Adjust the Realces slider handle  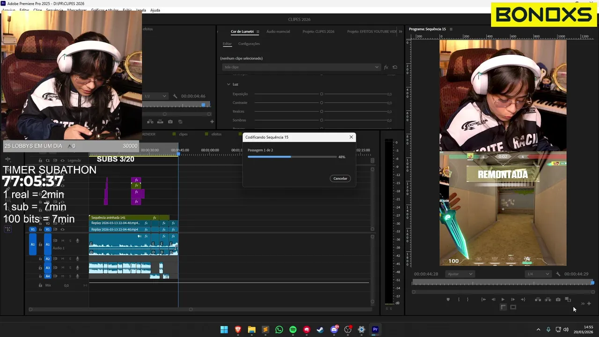click(x=321, y=111)
